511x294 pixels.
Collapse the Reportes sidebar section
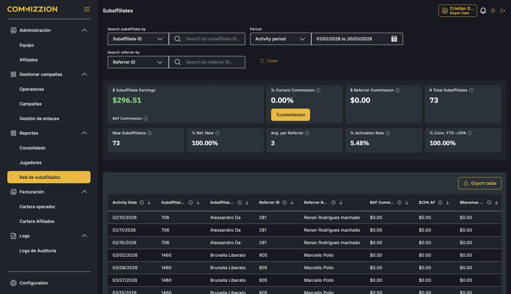[x=84, y=133]
